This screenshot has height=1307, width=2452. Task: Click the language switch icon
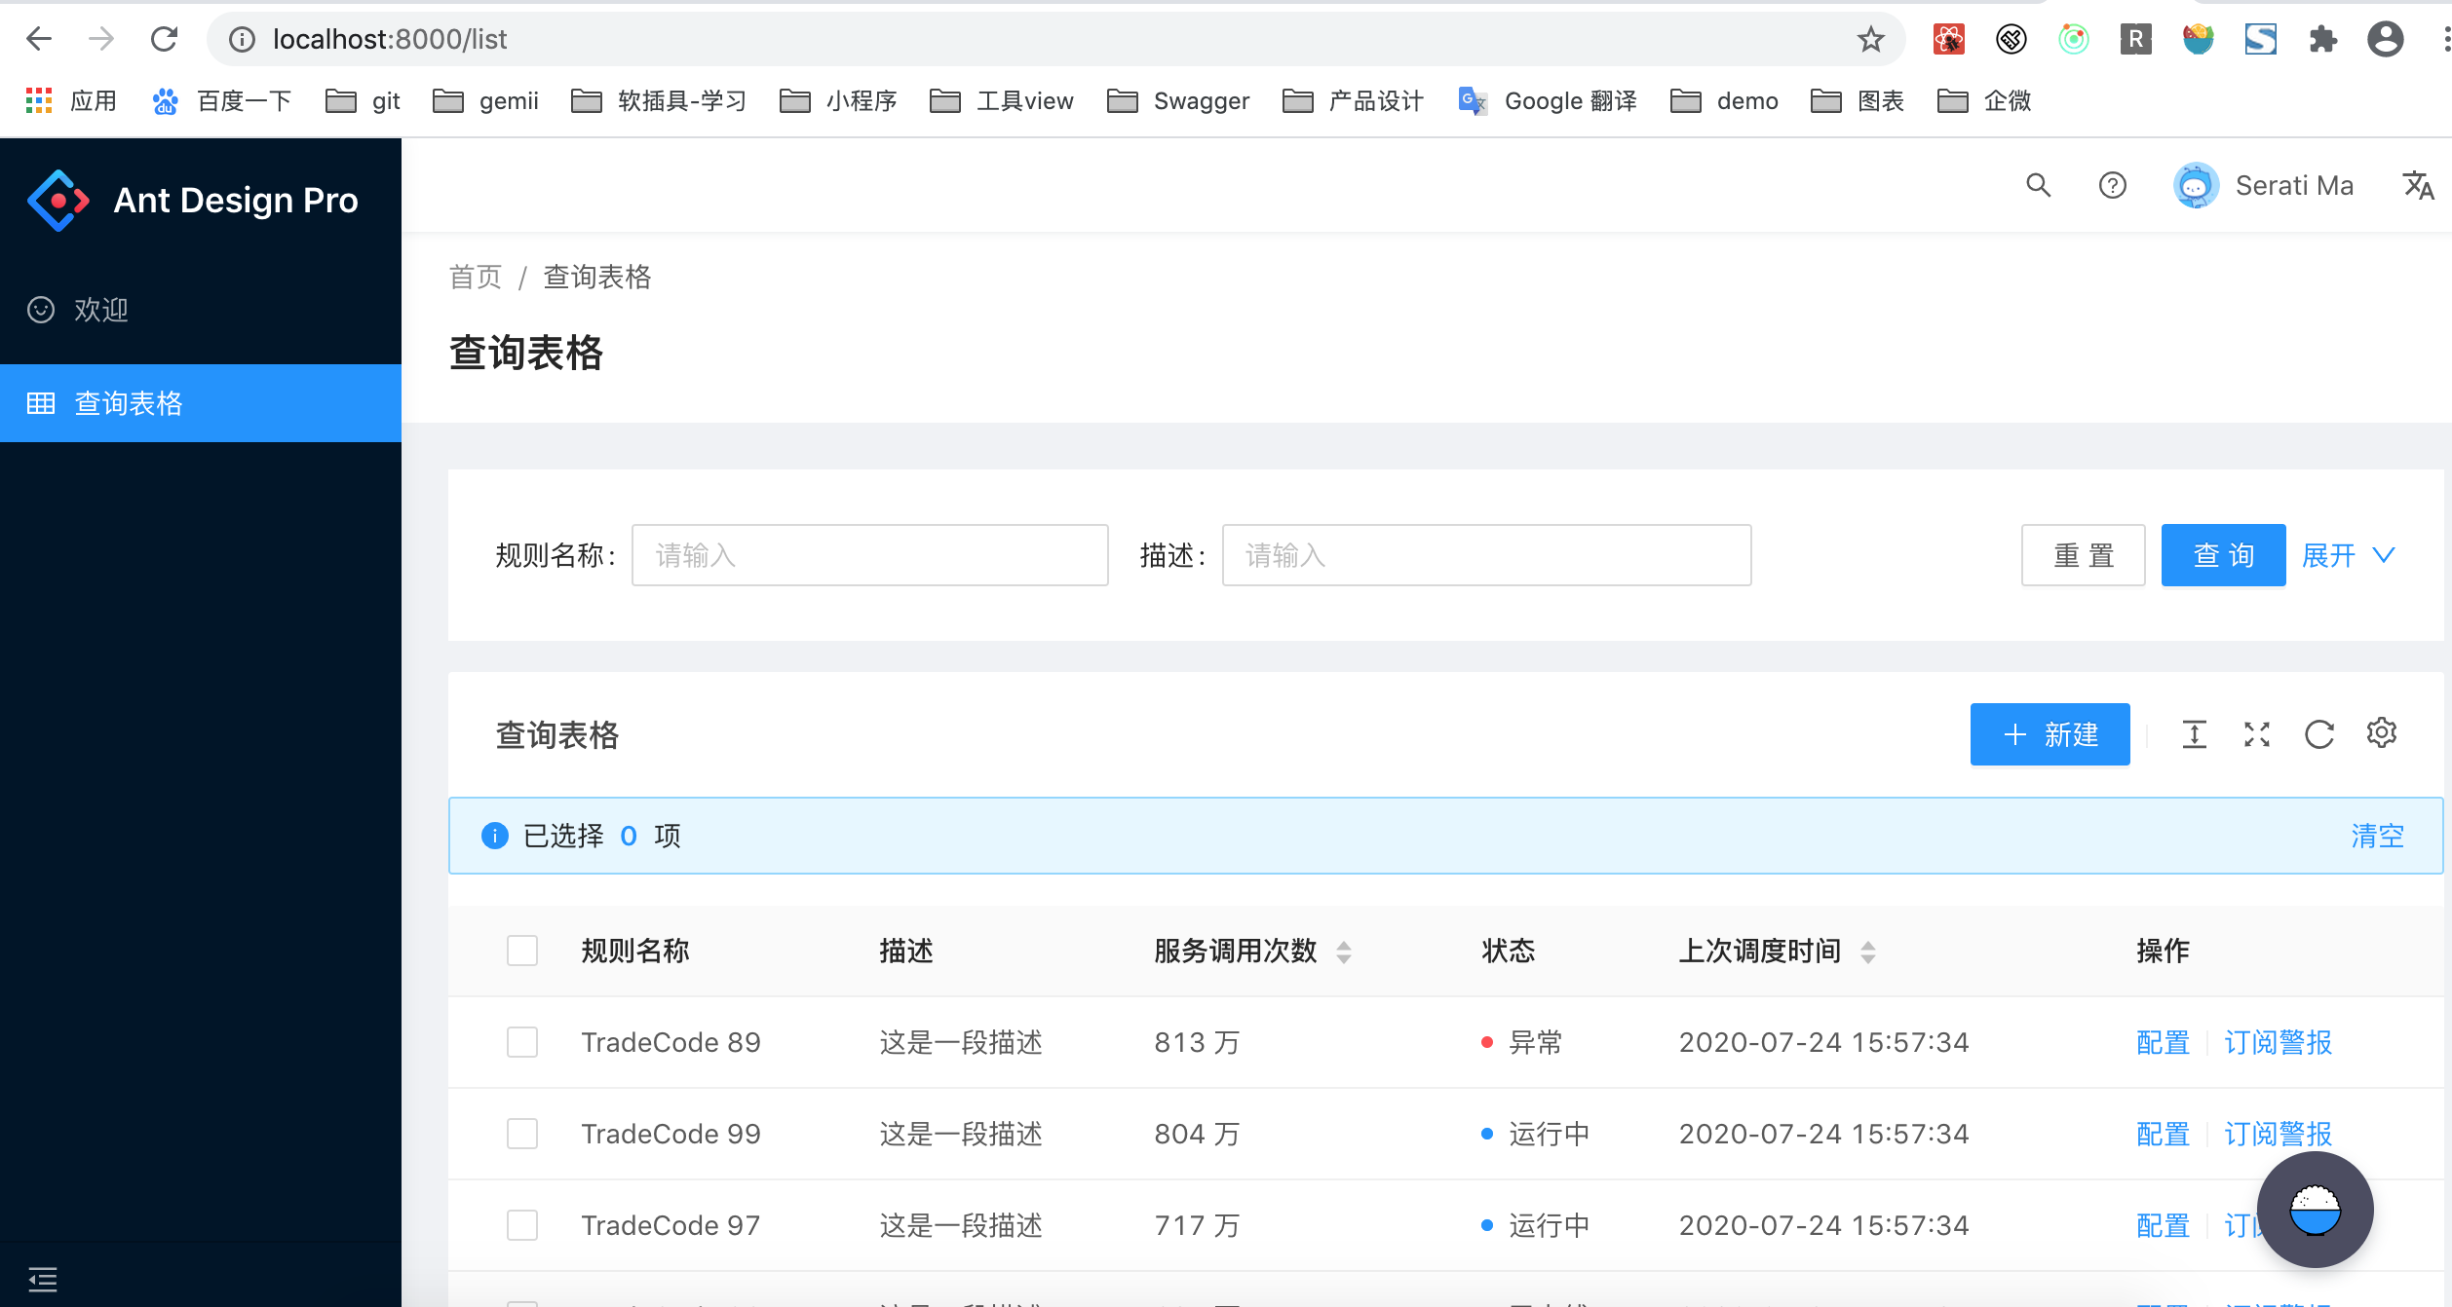(x=2418, y=185)
